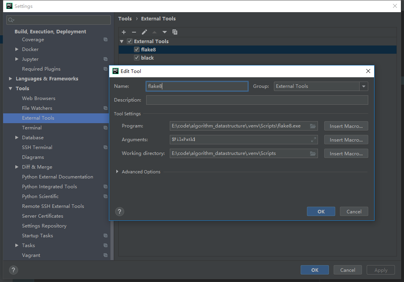Click the Remove tool minus icon

pos(134,32)
